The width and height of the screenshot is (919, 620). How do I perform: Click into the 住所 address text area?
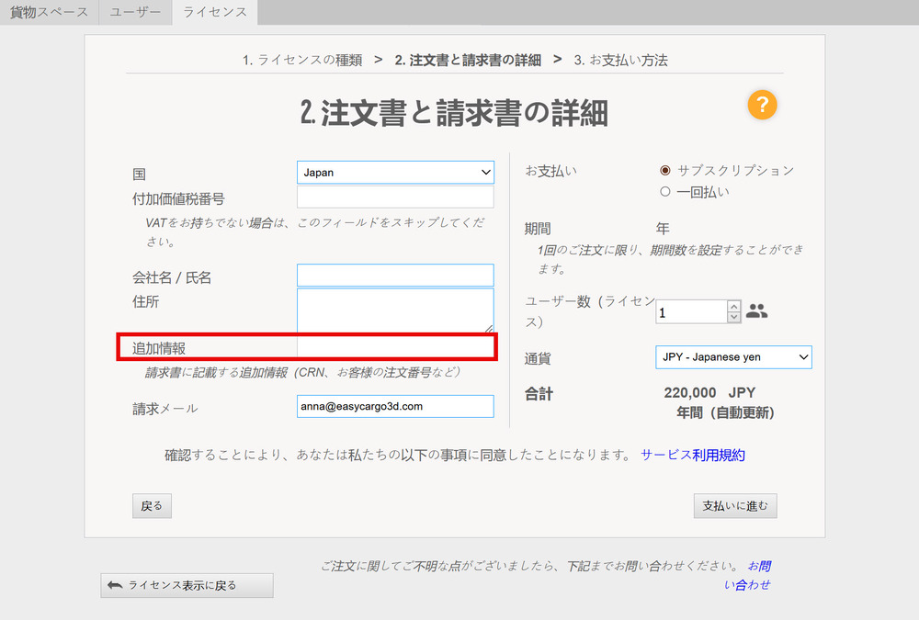point(395,310)
